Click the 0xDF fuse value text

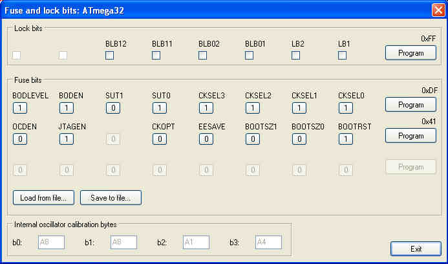[x=429, y=91]
